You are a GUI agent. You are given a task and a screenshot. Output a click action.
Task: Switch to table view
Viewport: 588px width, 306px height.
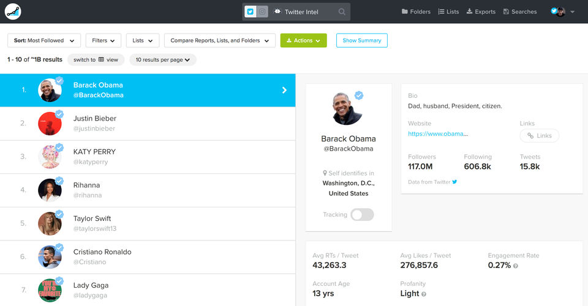(96, 60)
